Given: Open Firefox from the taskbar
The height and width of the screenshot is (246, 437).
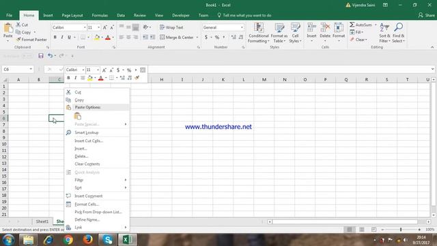Looking at the screenshot, I should [88, 240].
